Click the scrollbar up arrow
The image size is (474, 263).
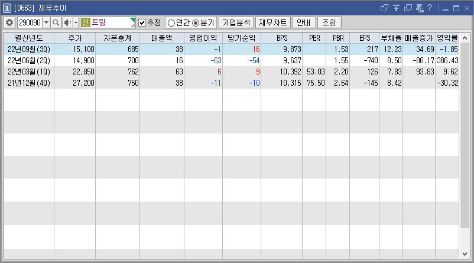pos(465,38)
